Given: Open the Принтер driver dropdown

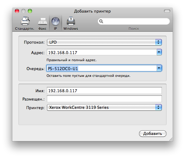Looking at the screenshot, I should [104, 107].
